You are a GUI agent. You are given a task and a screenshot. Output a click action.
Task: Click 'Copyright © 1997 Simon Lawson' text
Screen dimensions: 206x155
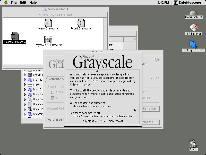[x=102, y=121]
